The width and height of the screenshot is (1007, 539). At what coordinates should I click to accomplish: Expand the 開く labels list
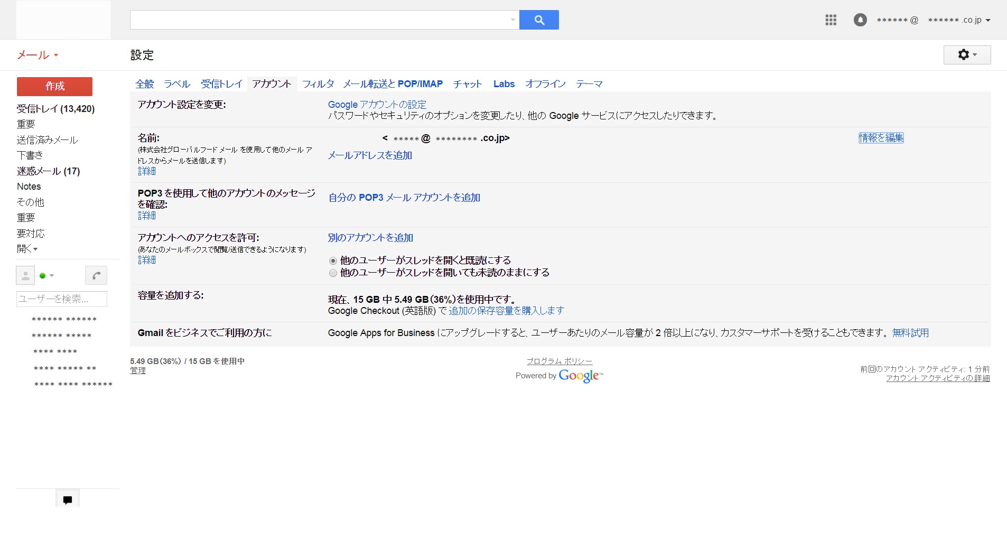[27, 249]
